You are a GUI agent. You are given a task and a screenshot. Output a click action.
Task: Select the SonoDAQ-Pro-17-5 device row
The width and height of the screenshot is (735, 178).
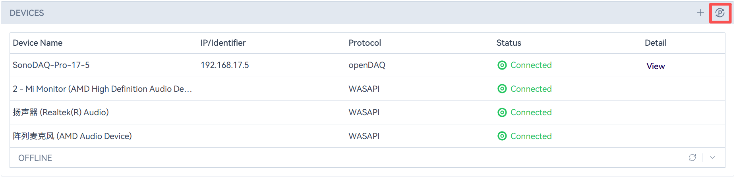point(51,65)
